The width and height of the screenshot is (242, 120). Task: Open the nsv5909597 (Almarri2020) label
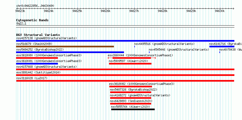coord(128,61)
